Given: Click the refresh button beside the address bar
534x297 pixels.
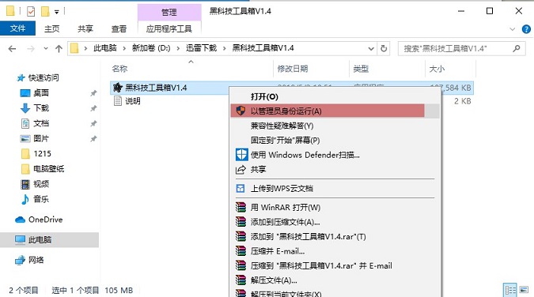Looking at the screenshot, I should pos(384,49).
